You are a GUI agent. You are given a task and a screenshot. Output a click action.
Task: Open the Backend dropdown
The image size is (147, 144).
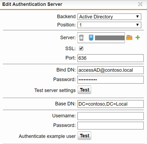[109, 17]
